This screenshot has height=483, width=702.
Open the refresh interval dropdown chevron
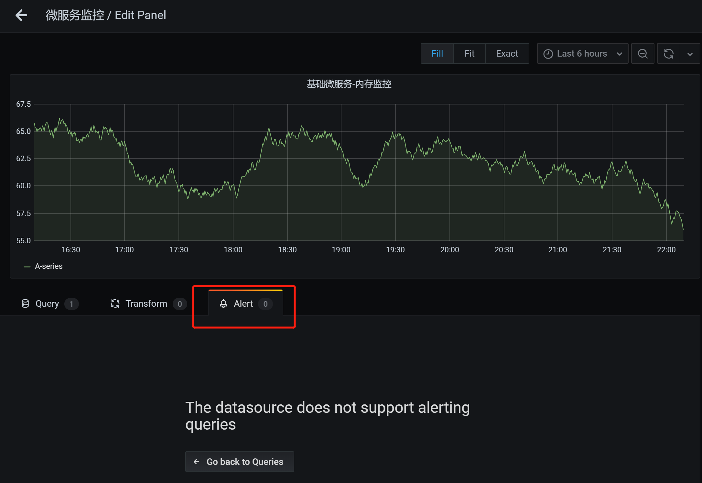690,54
